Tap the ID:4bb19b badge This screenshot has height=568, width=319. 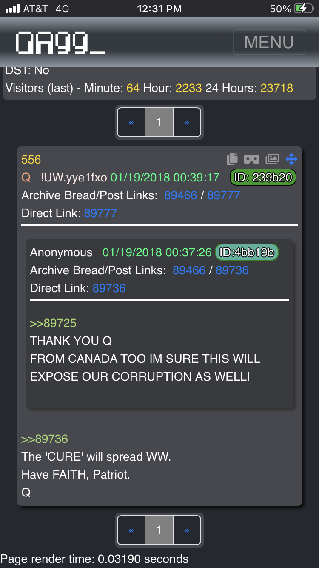pos(247,252)
